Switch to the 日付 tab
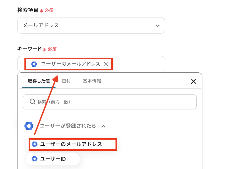The width and height of the screenshot is (236, 169). tap(66, 81)
